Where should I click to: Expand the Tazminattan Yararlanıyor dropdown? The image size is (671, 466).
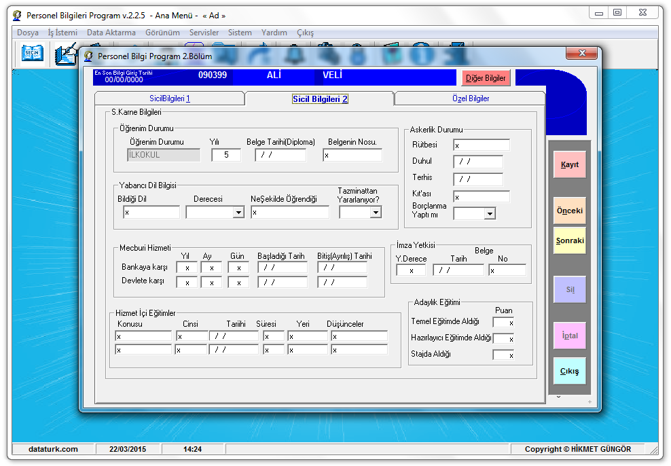tap(376, 212)
